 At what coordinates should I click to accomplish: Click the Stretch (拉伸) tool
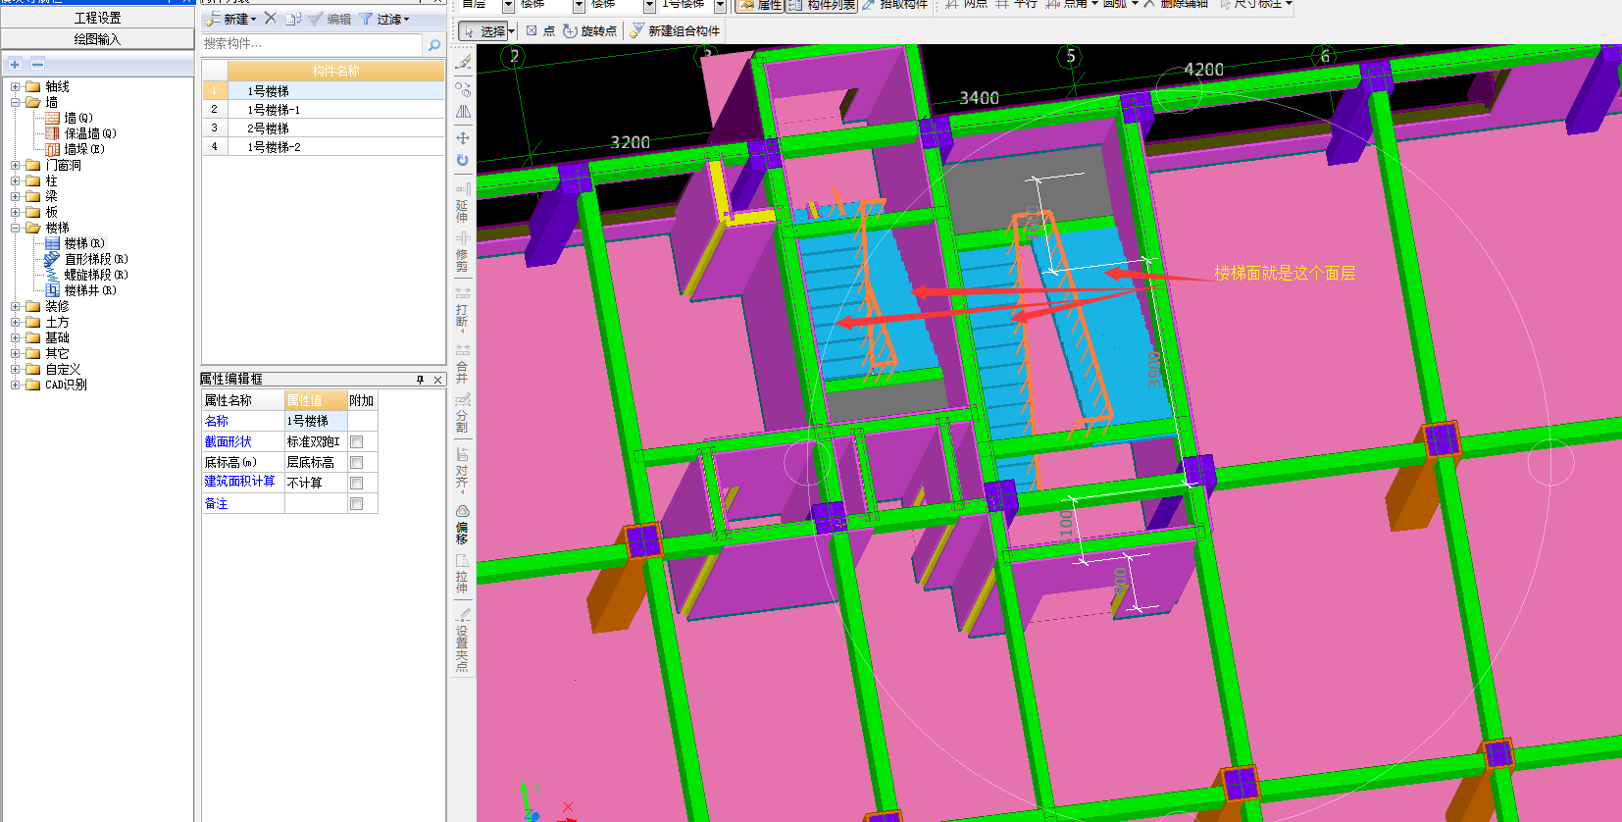click(463, 574)
